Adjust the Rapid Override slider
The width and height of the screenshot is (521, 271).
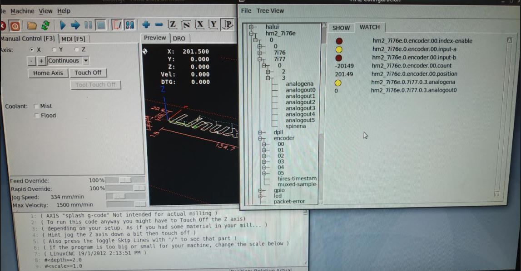tap(125, 188)
